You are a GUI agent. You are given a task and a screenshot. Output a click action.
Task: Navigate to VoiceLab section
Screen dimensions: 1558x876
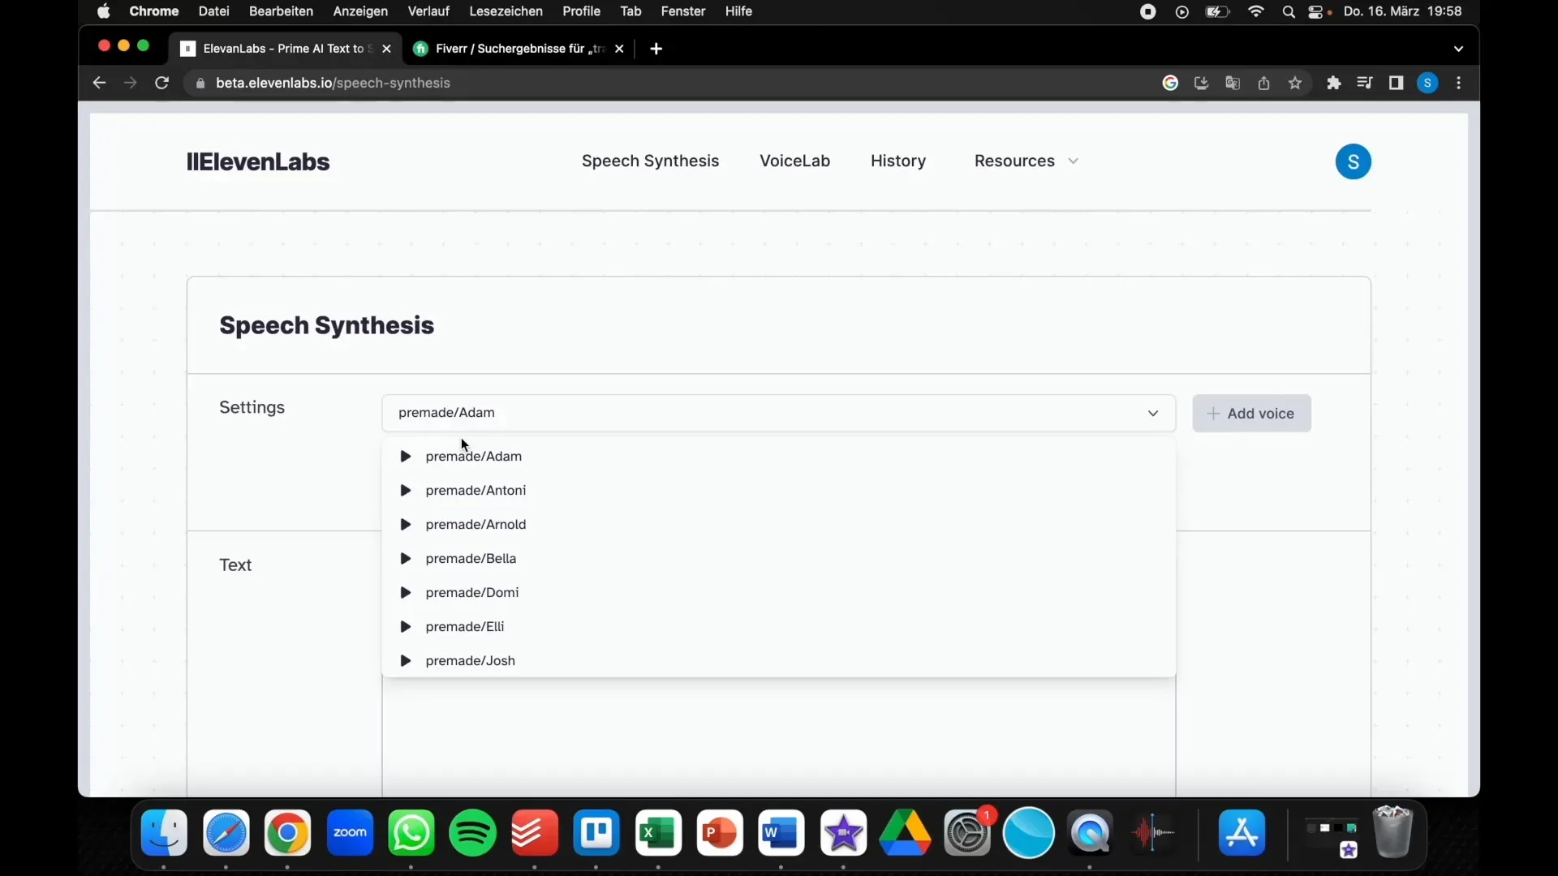point(794,161)
